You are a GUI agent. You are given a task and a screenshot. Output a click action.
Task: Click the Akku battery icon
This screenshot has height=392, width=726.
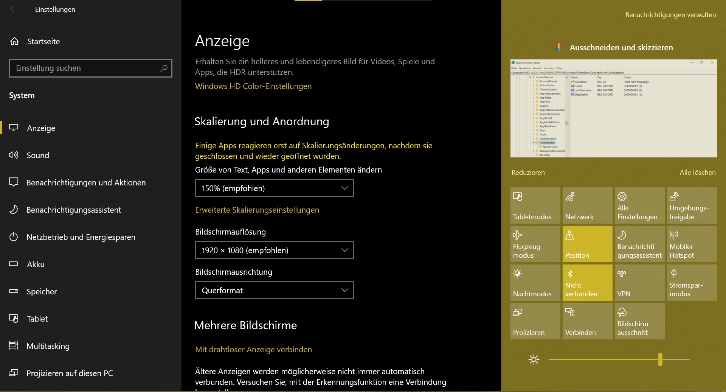(14, 264)
